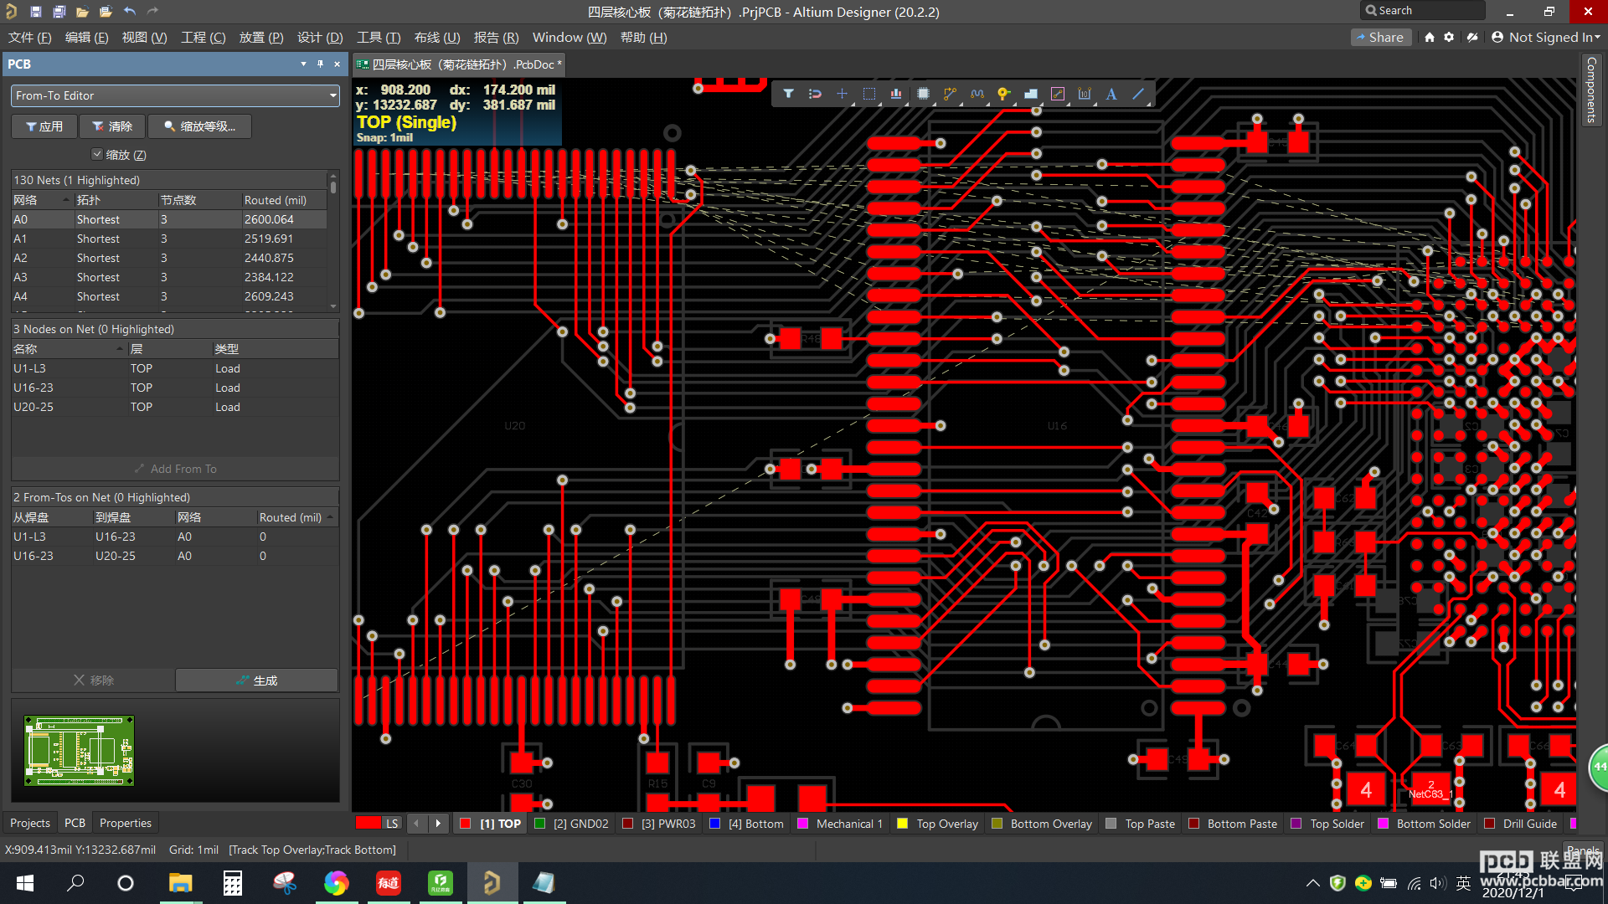Click the 名称 column sort arrow
This screenshot has height=904, width=1608.
coord(120,349)
